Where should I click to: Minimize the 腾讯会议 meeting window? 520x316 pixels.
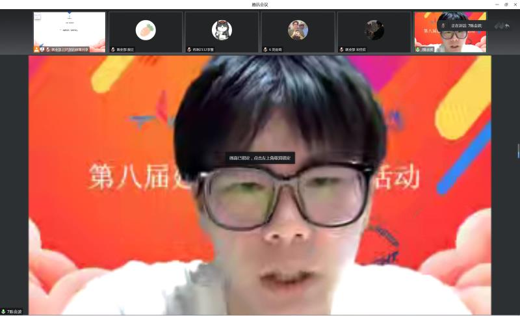496,4
